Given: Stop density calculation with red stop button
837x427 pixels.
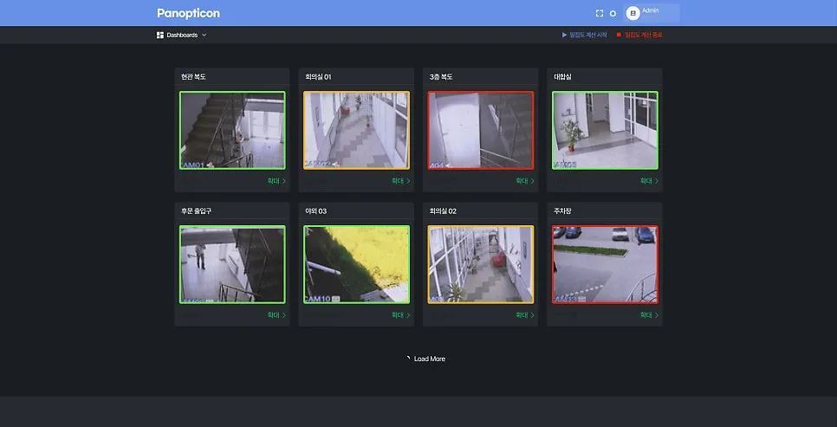Looking at the screenshot, I should pos(639,36).
